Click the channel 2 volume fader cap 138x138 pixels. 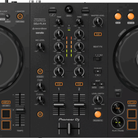[x=79, y=105]
